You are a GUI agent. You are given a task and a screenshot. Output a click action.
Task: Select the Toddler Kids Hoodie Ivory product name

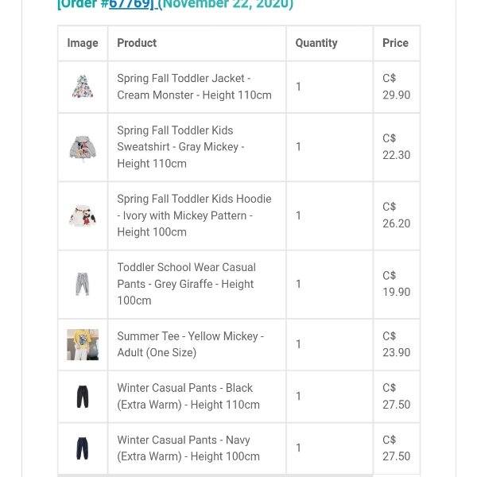pos(194,215)
